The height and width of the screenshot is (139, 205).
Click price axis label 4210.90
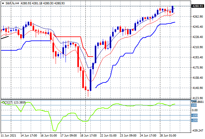[198, 47]
